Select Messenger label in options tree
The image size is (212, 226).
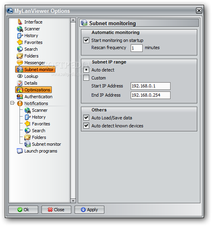pos(35,63)
